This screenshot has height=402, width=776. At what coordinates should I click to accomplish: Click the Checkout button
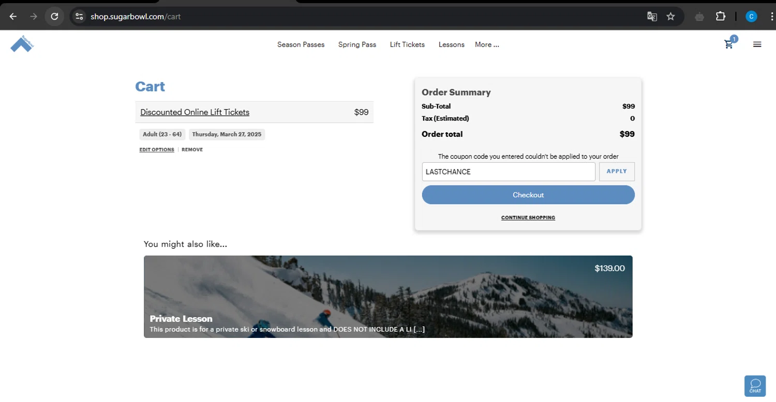(528, 195)
